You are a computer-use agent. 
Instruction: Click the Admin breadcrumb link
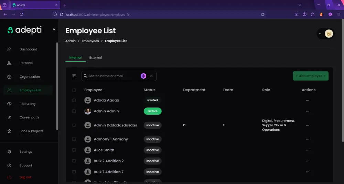pyautogui.click(x=71, y=41)
